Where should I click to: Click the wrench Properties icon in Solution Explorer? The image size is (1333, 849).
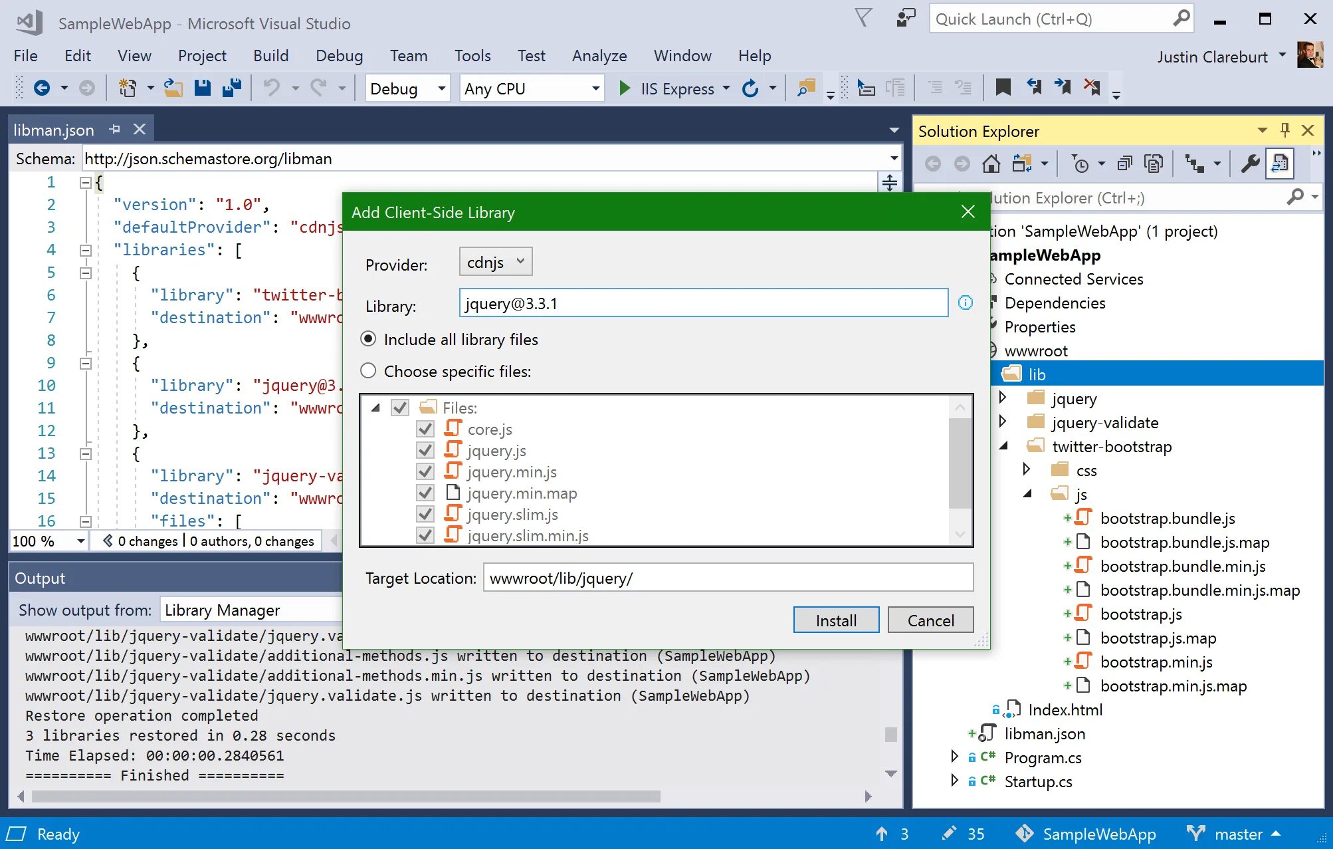pyautogui.click(x=1249, y=164)
